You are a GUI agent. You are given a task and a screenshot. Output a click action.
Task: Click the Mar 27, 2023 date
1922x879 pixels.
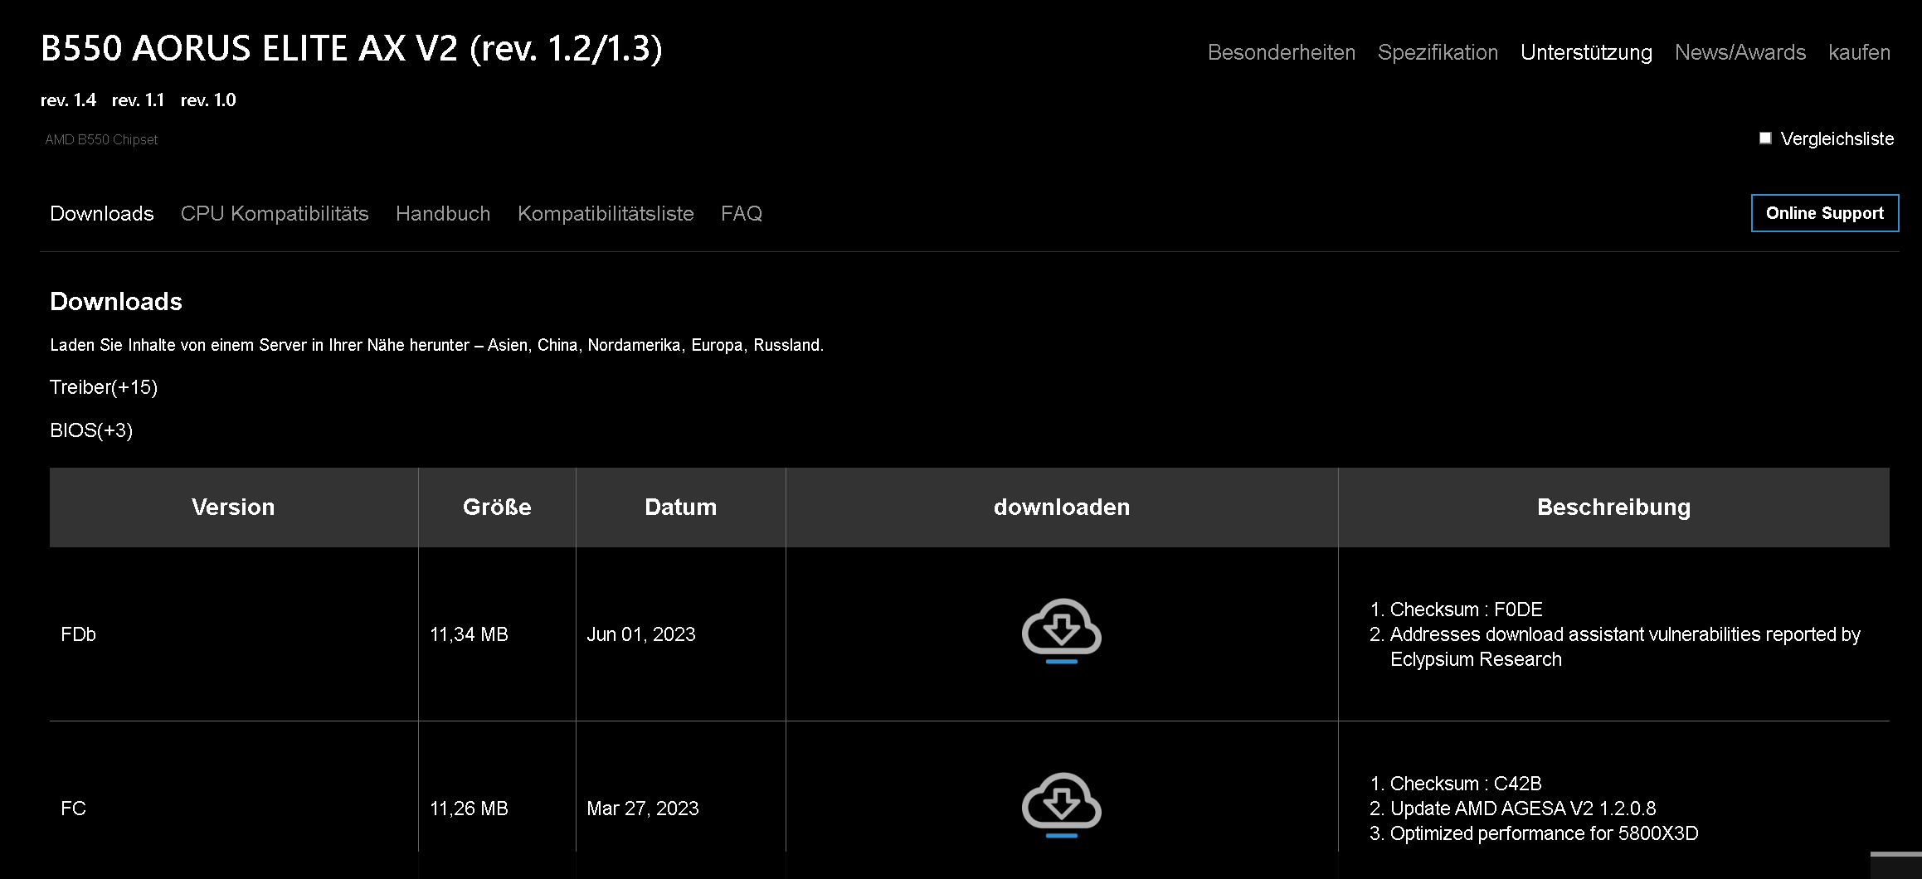click(643, 809)
